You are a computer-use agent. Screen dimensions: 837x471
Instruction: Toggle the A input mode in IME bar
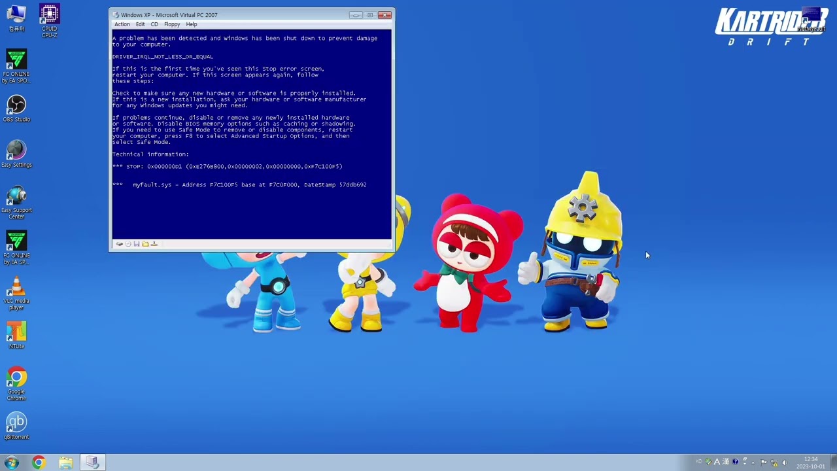pos(717,462)
